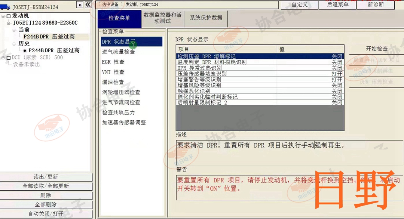
Task: Choose VNT 检查 from the check menu
Action: coord(113,72)
